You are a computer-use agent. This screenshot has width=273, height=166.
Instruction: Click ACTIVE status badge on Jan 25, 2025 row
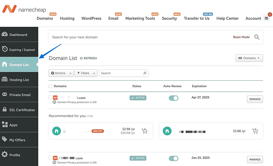138,158
